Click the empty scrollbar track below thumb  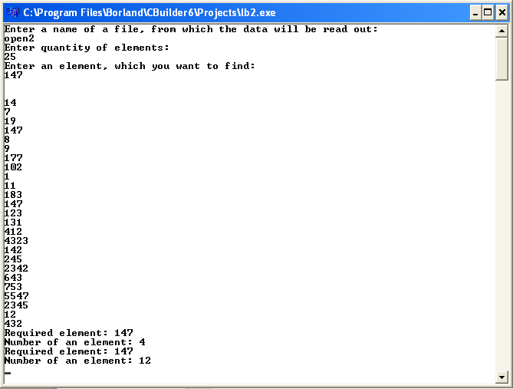[501, 226]
